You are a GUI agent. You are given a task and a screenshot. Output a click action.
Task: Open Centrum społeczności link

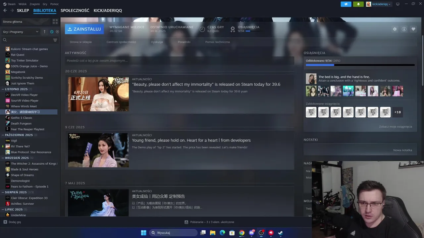121,42
